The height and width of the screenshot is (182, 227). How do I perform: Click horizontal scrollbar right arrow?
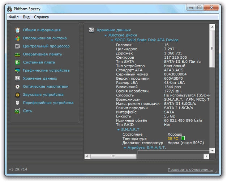click(206, 157)
